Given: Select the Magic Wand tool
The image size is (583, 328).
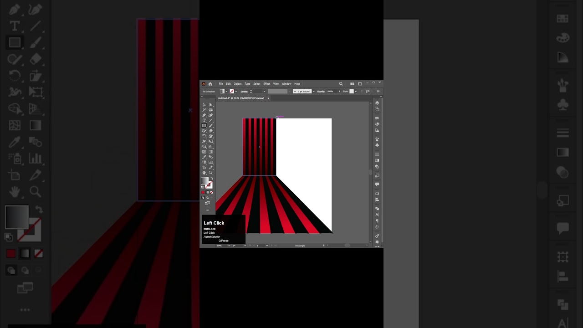Looking at the screenshot, I should 204,110.
